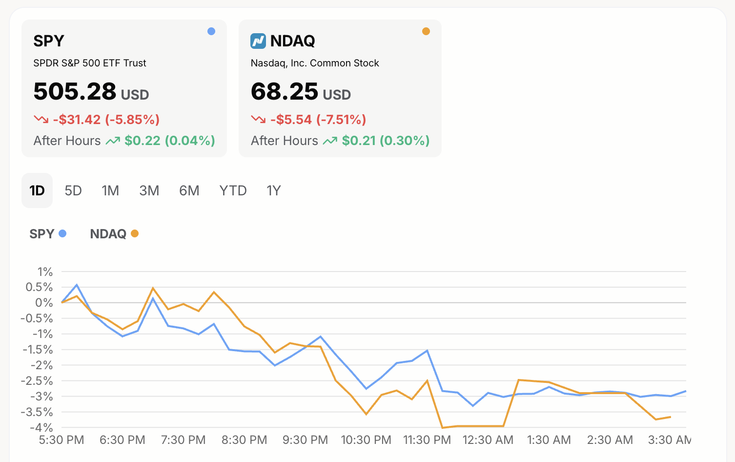The image size is (735, 462).
Task: Switch to the 6M time range
Action: [x=189, y=190]
